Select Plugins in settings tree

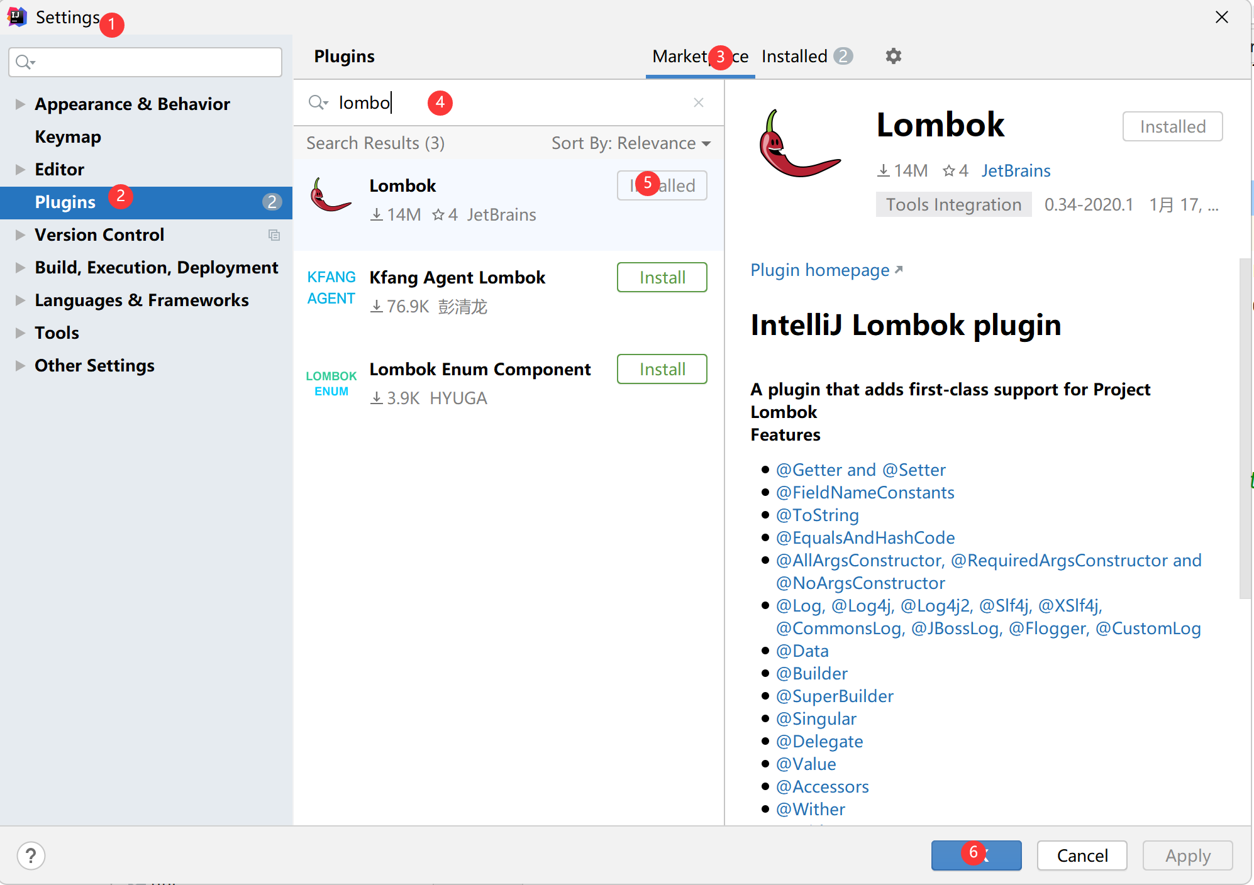(146, 202)
